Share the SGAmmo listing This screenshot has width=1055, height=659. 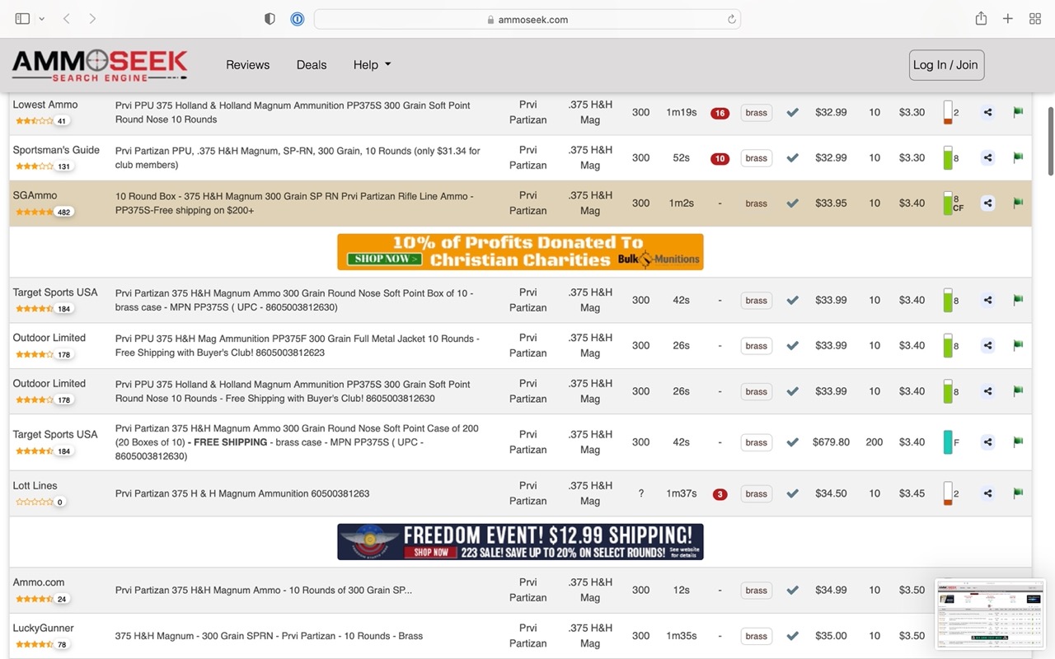click(987, 203)
